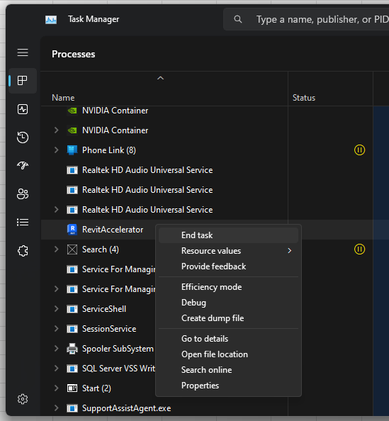Open the Startup apps sidebar icon
This screenshot has width=389, height=421.
[x=23, y=165]
